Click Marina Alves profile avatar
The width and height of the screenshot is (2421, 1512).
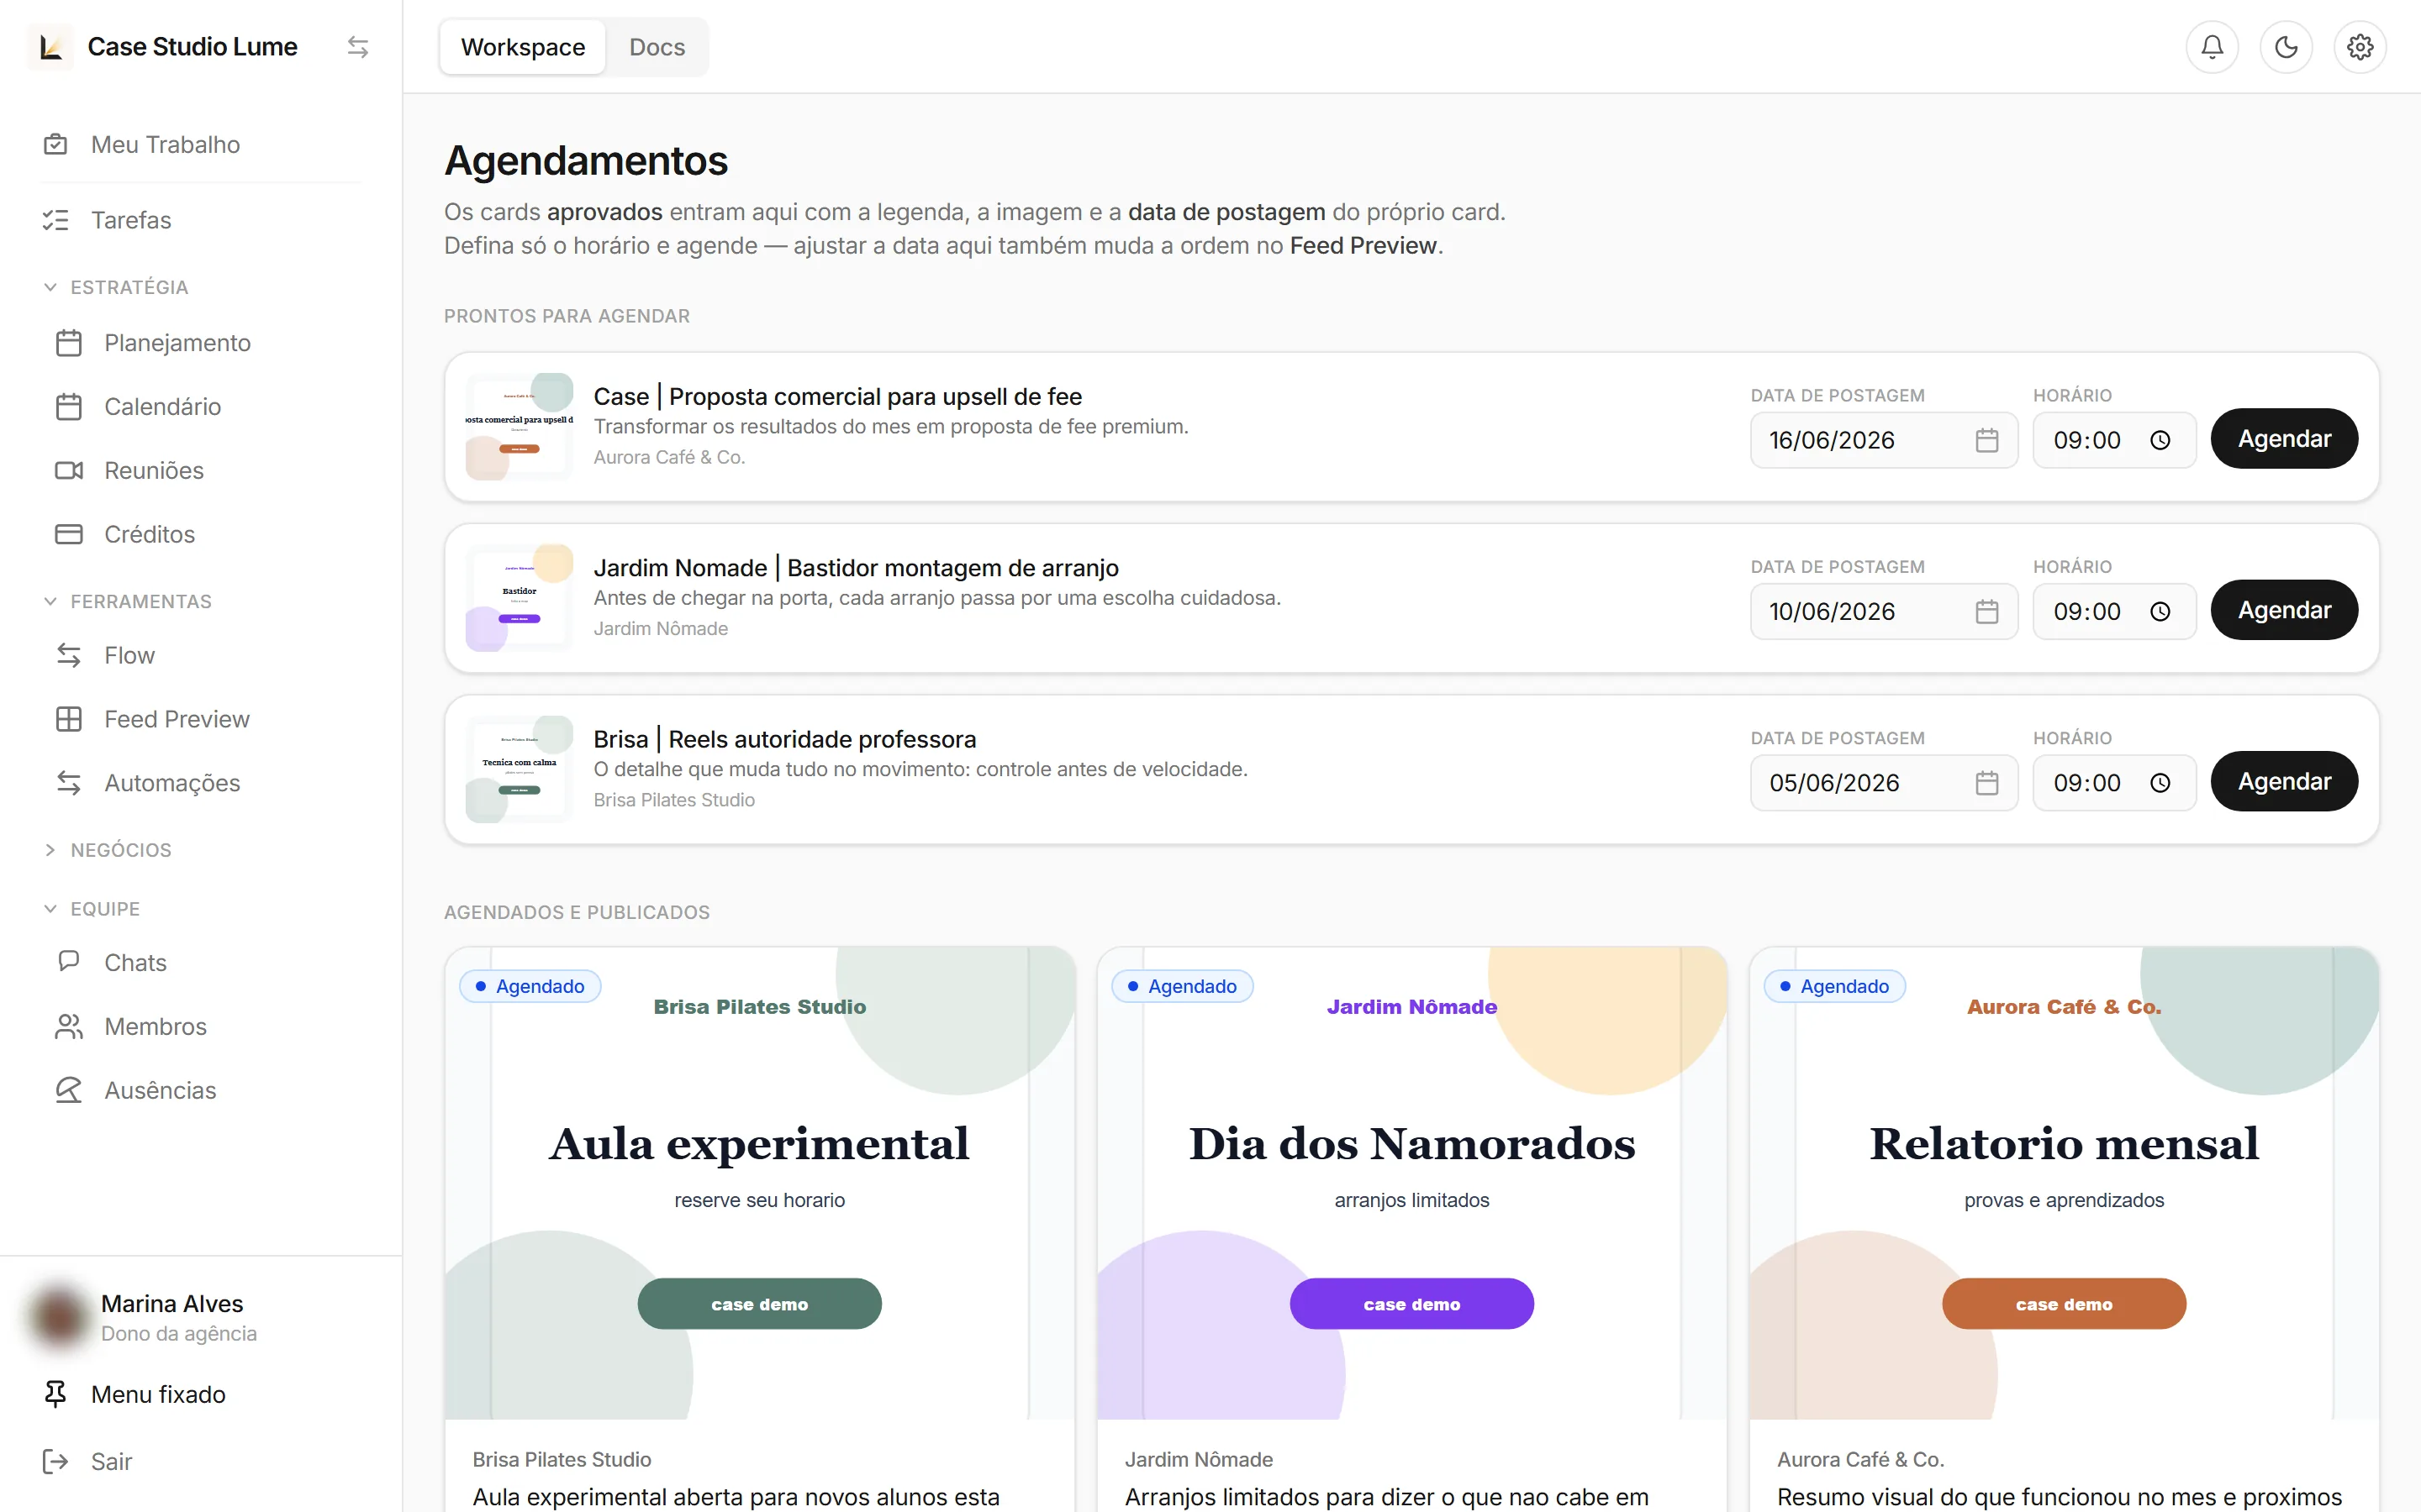tap(58, 1318)
